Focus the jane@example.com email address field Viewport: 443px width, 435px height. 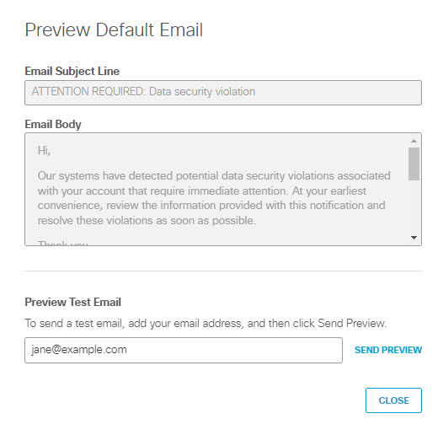point(184,350)
